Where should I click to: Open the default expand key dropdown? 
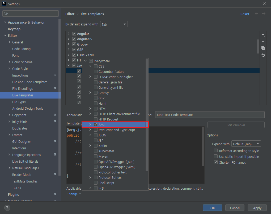[114, 24]
